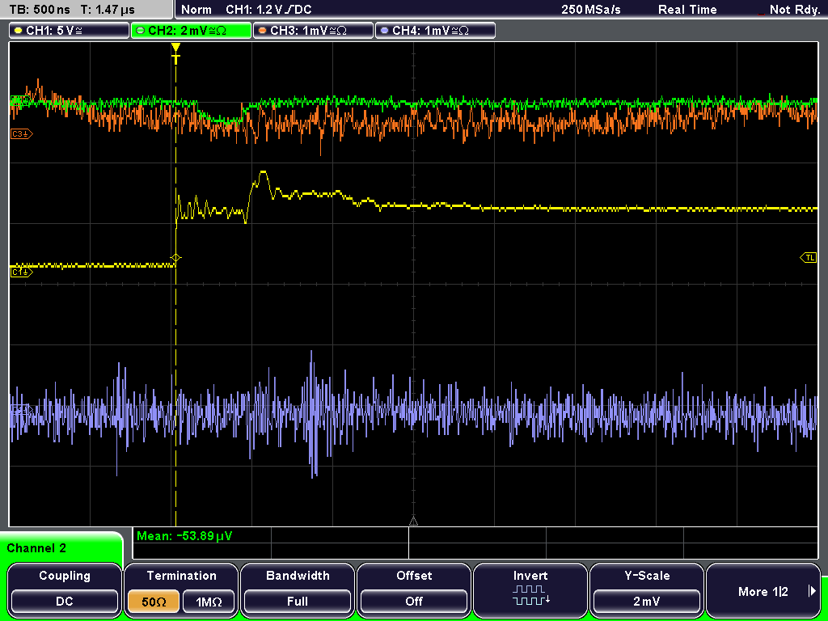Image resolution: width=828 pixels, height=621 pixels.
Task: Click the C3 ground level marker
Action: [x=21, y=134]
